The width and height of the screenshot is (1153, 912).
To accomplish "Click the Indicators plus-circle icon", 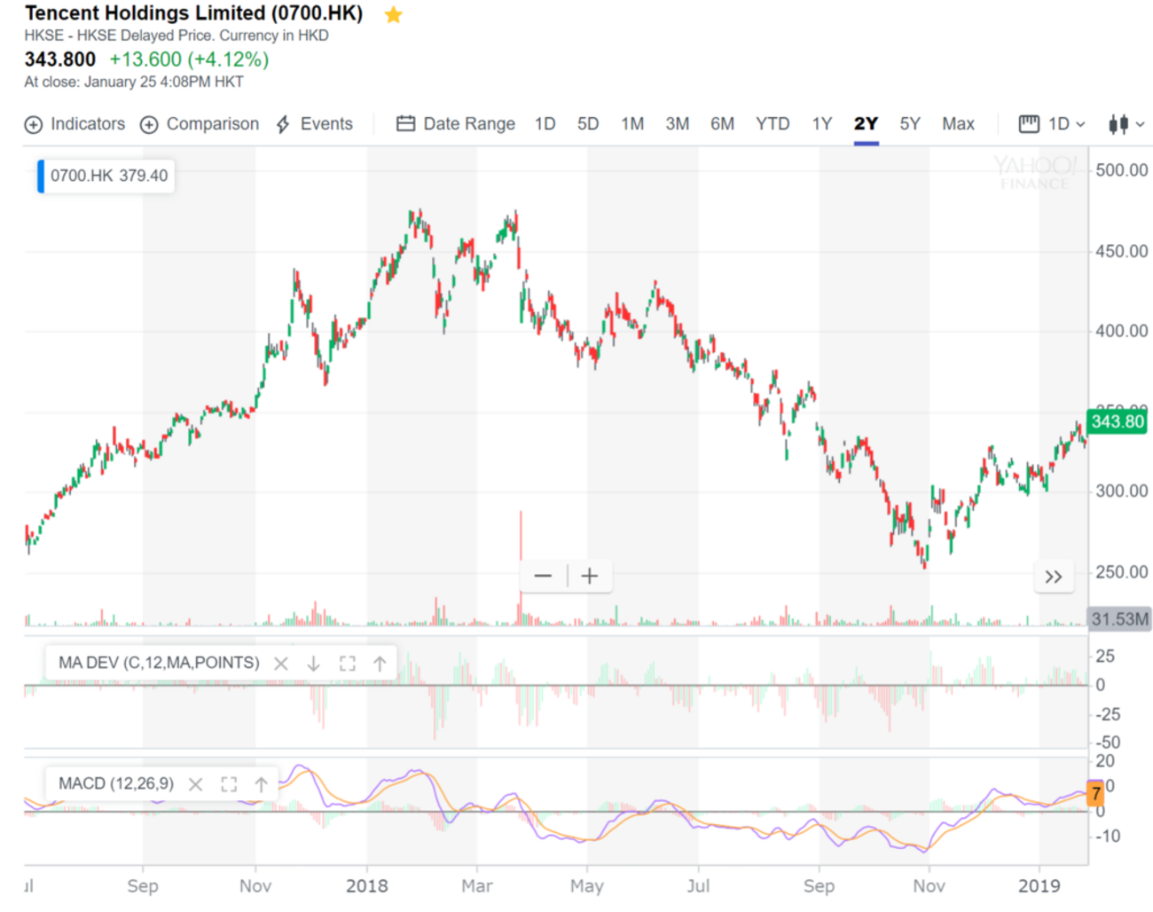I will coord(33,125).
